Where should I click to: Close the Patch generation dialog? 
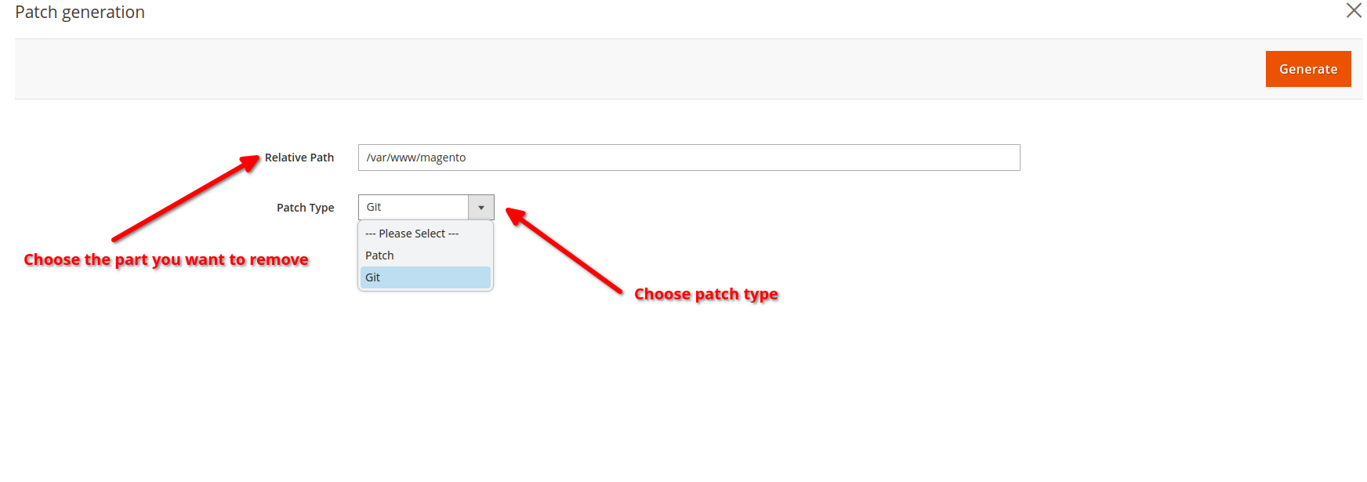[1354, 10]
